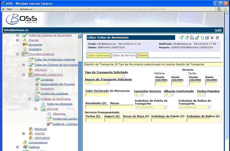Switch to the Detalle tab
Image resolution: width=230 pixels, height=151 pixels.
click(x=142, y=55)
